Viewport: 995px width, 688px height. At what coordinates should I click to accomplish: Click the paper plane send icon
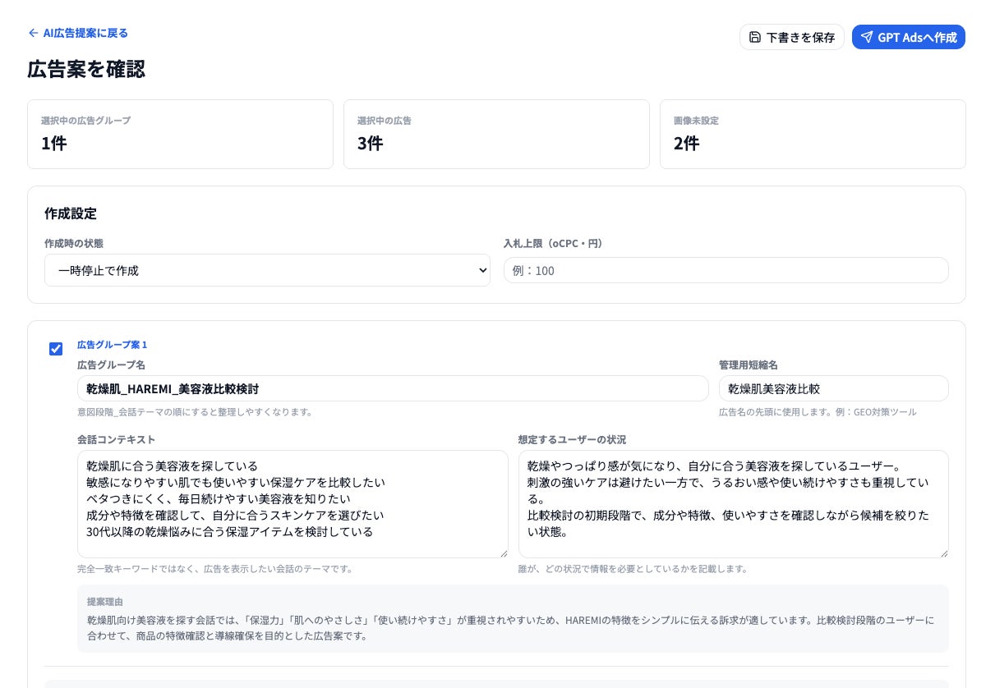coord(866,37)
